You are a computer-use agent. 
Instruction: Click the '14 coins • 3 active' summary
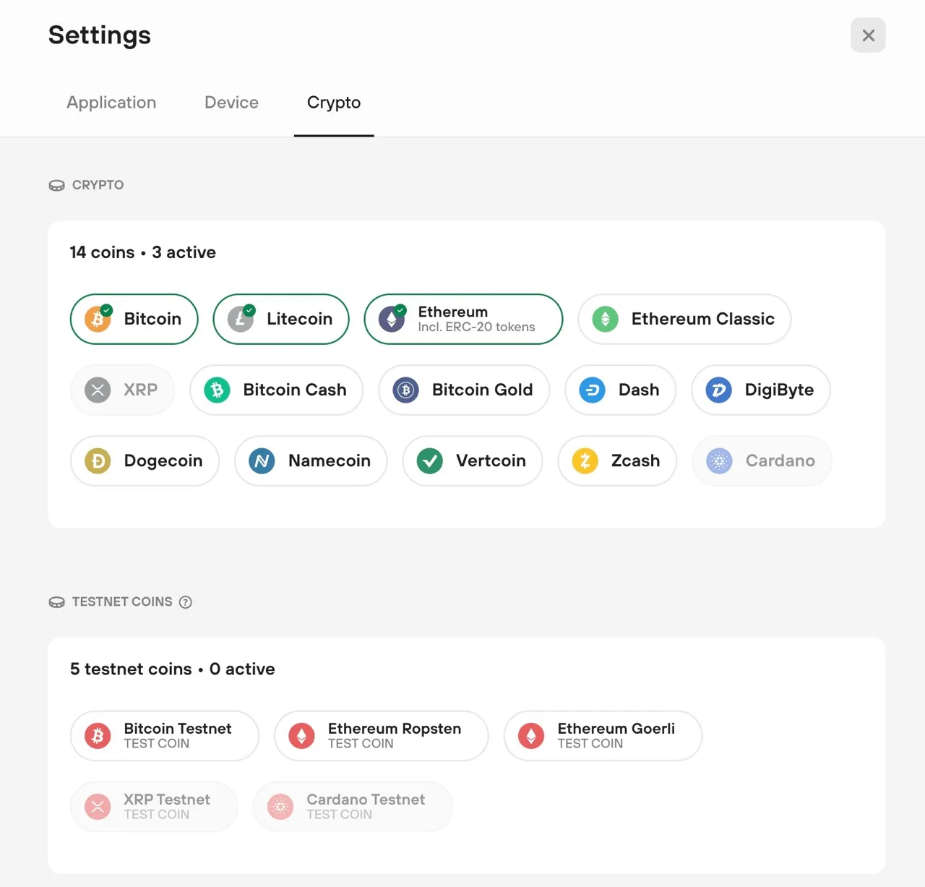click(143, 252)
